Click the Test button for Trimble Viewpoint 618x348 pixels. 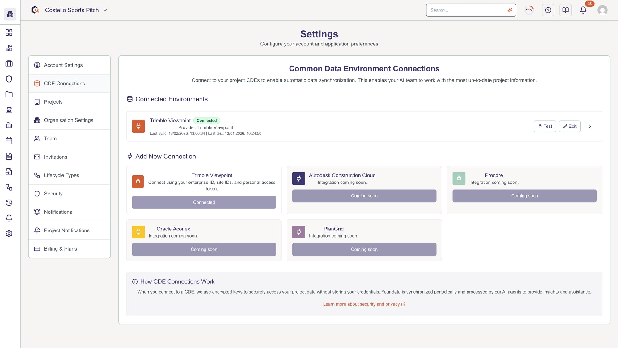[545, 126]
